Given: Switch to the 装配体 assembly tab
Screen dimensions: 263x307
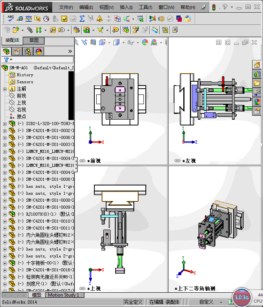Looking at the screenshot, I should coord(12,40).
